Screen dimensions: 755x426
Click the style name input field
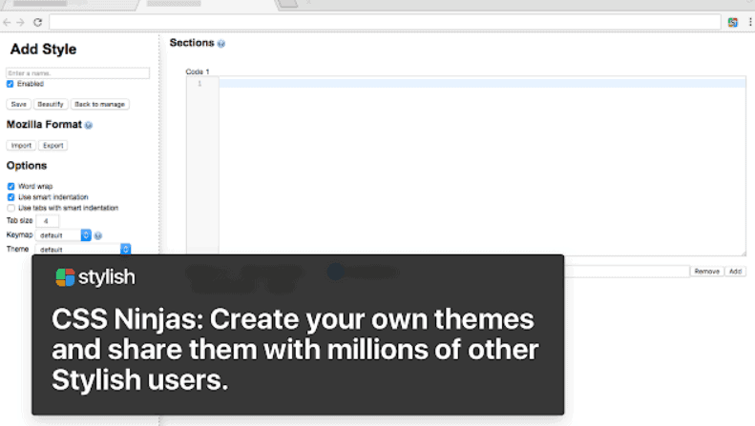78,73
